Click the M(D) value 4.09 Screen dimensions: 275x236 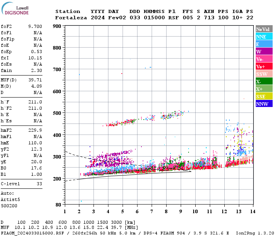click(x=37, y=86)
